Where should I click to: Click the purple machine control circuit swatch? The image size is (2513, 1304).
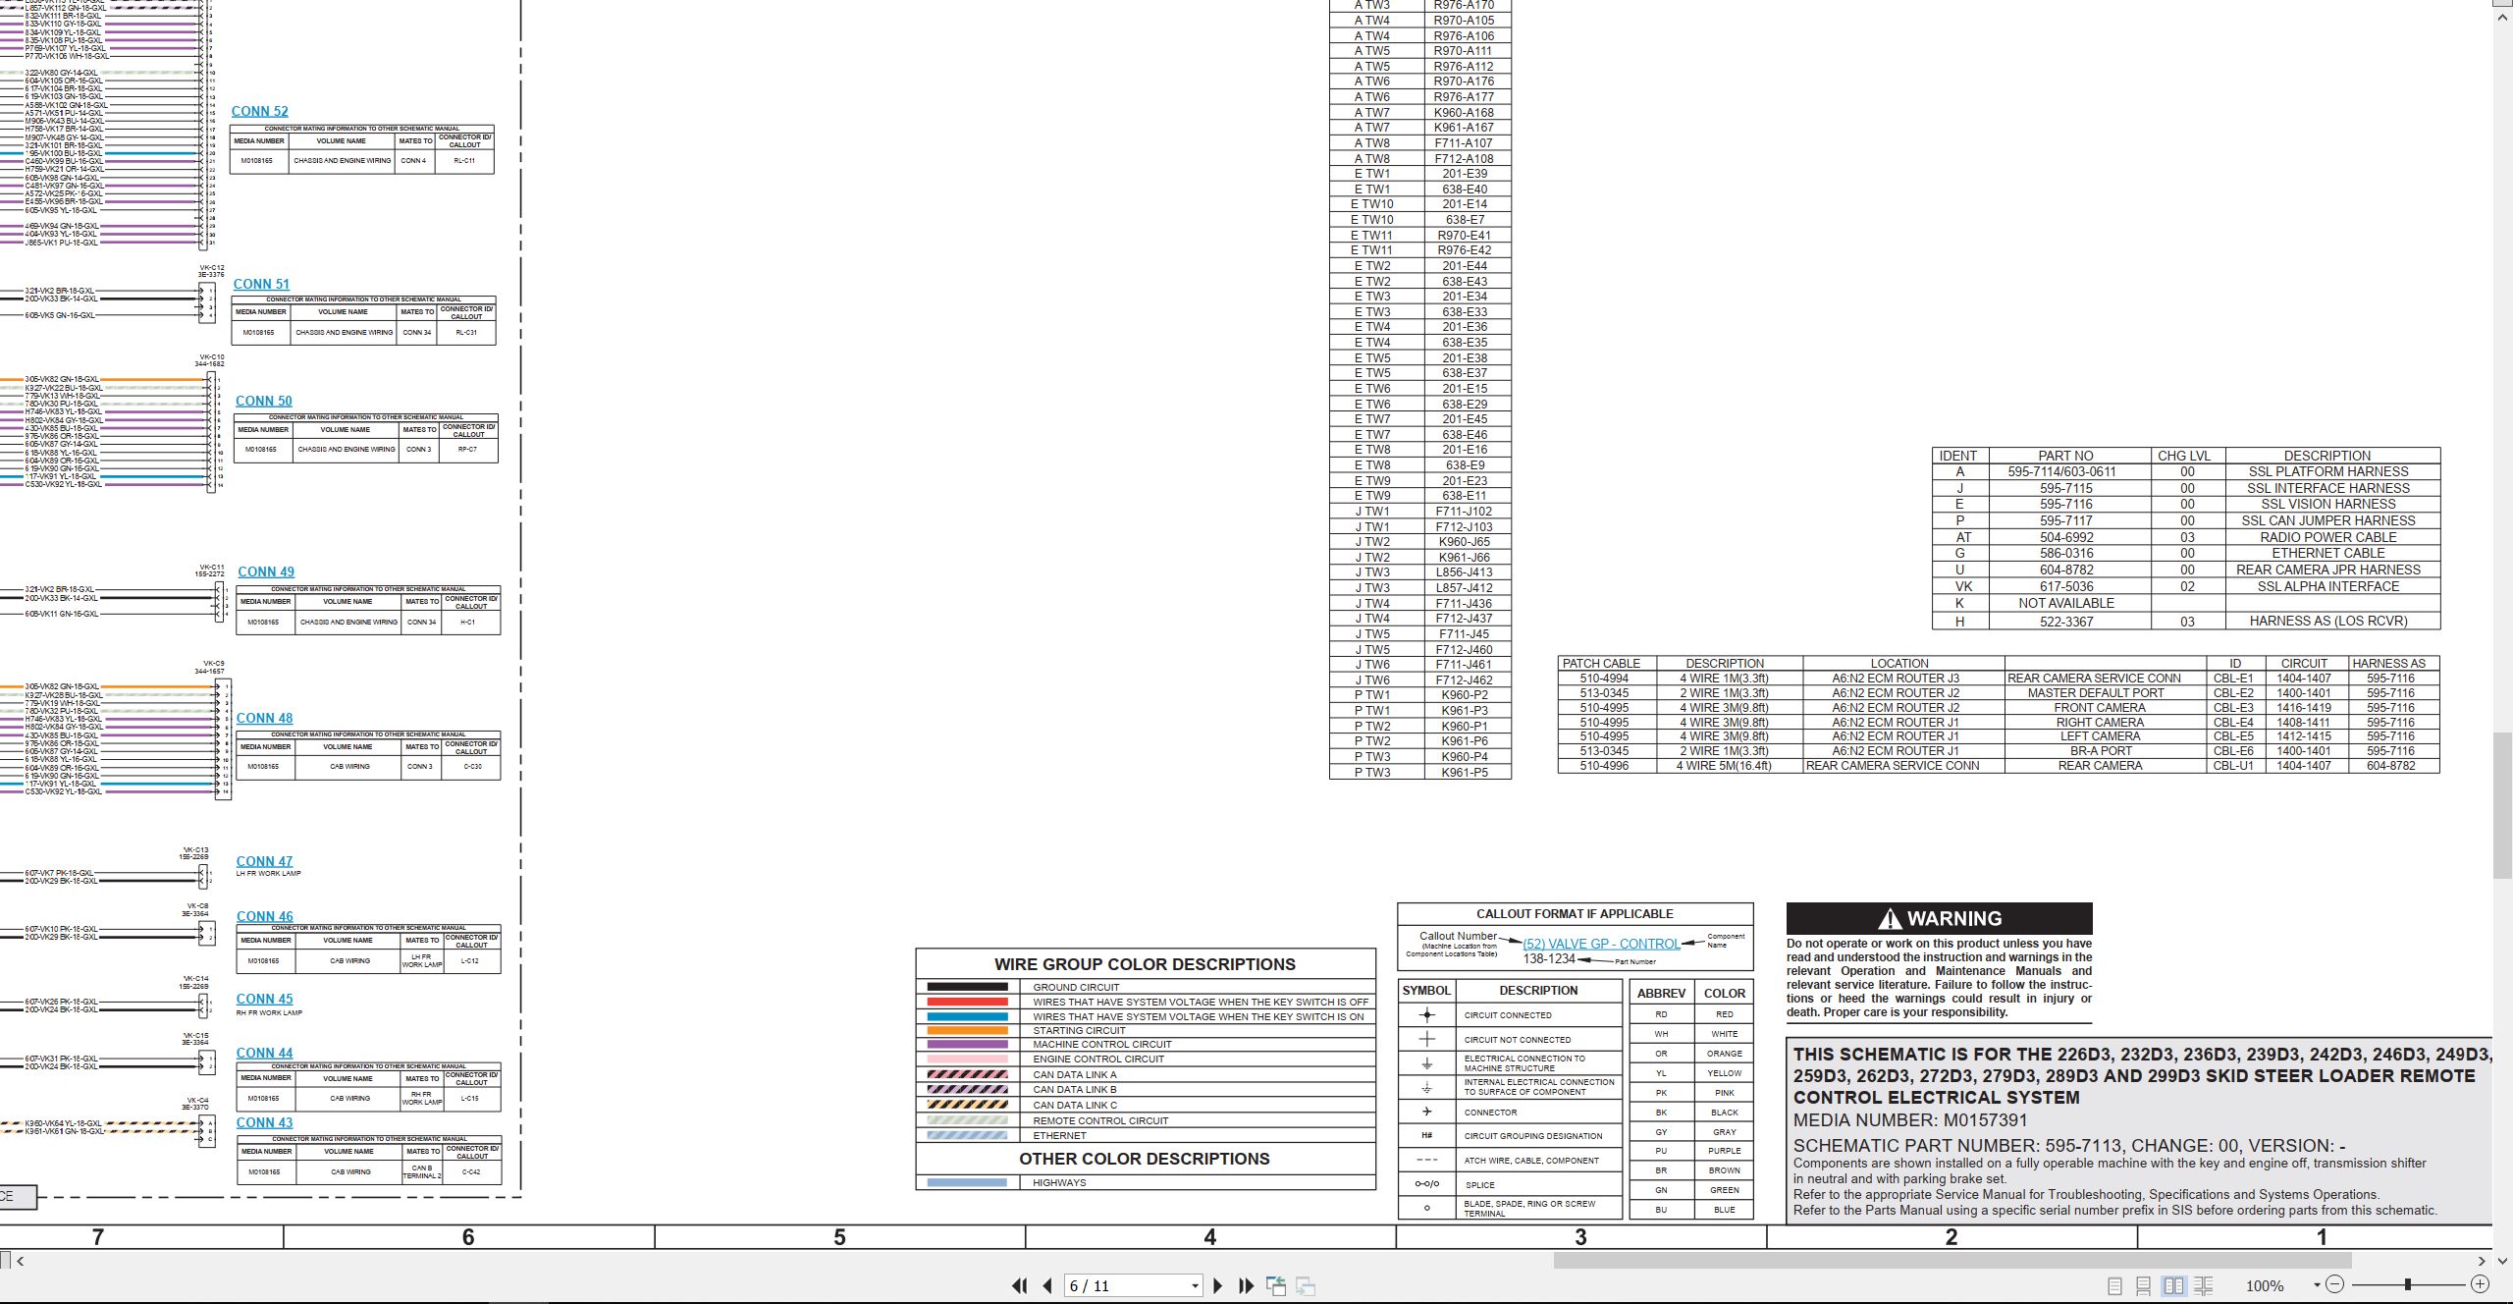(967, 1045)
